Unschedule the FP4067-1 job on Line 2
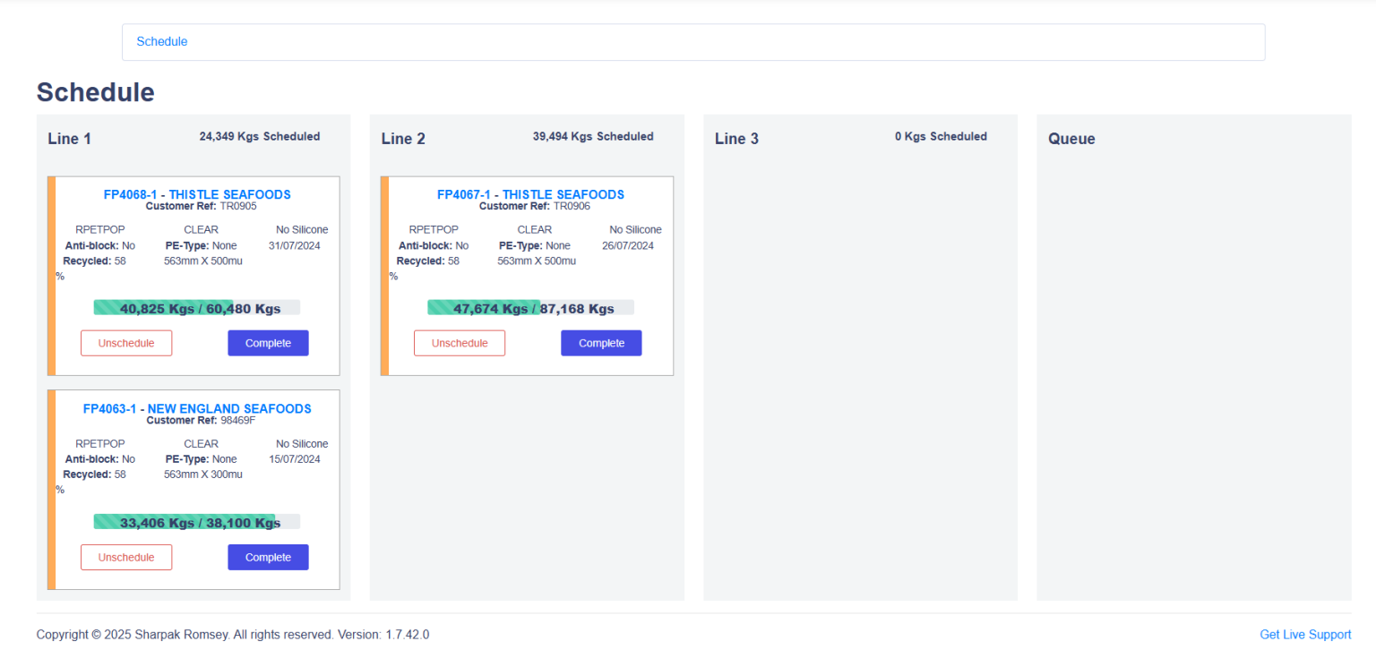The image size is (1376, 667). (x=460, y=343)
